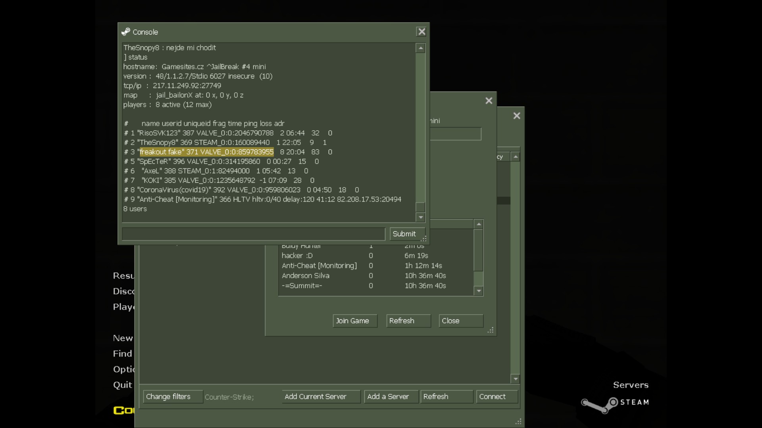The width and height of the screenshot is (762, 428).
Task: Click the Console window resize grip
Action: pos(424,239)
